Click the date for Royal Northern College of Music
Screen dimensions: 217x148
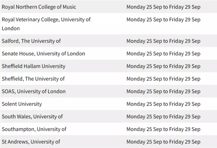[x=163, y=7]
